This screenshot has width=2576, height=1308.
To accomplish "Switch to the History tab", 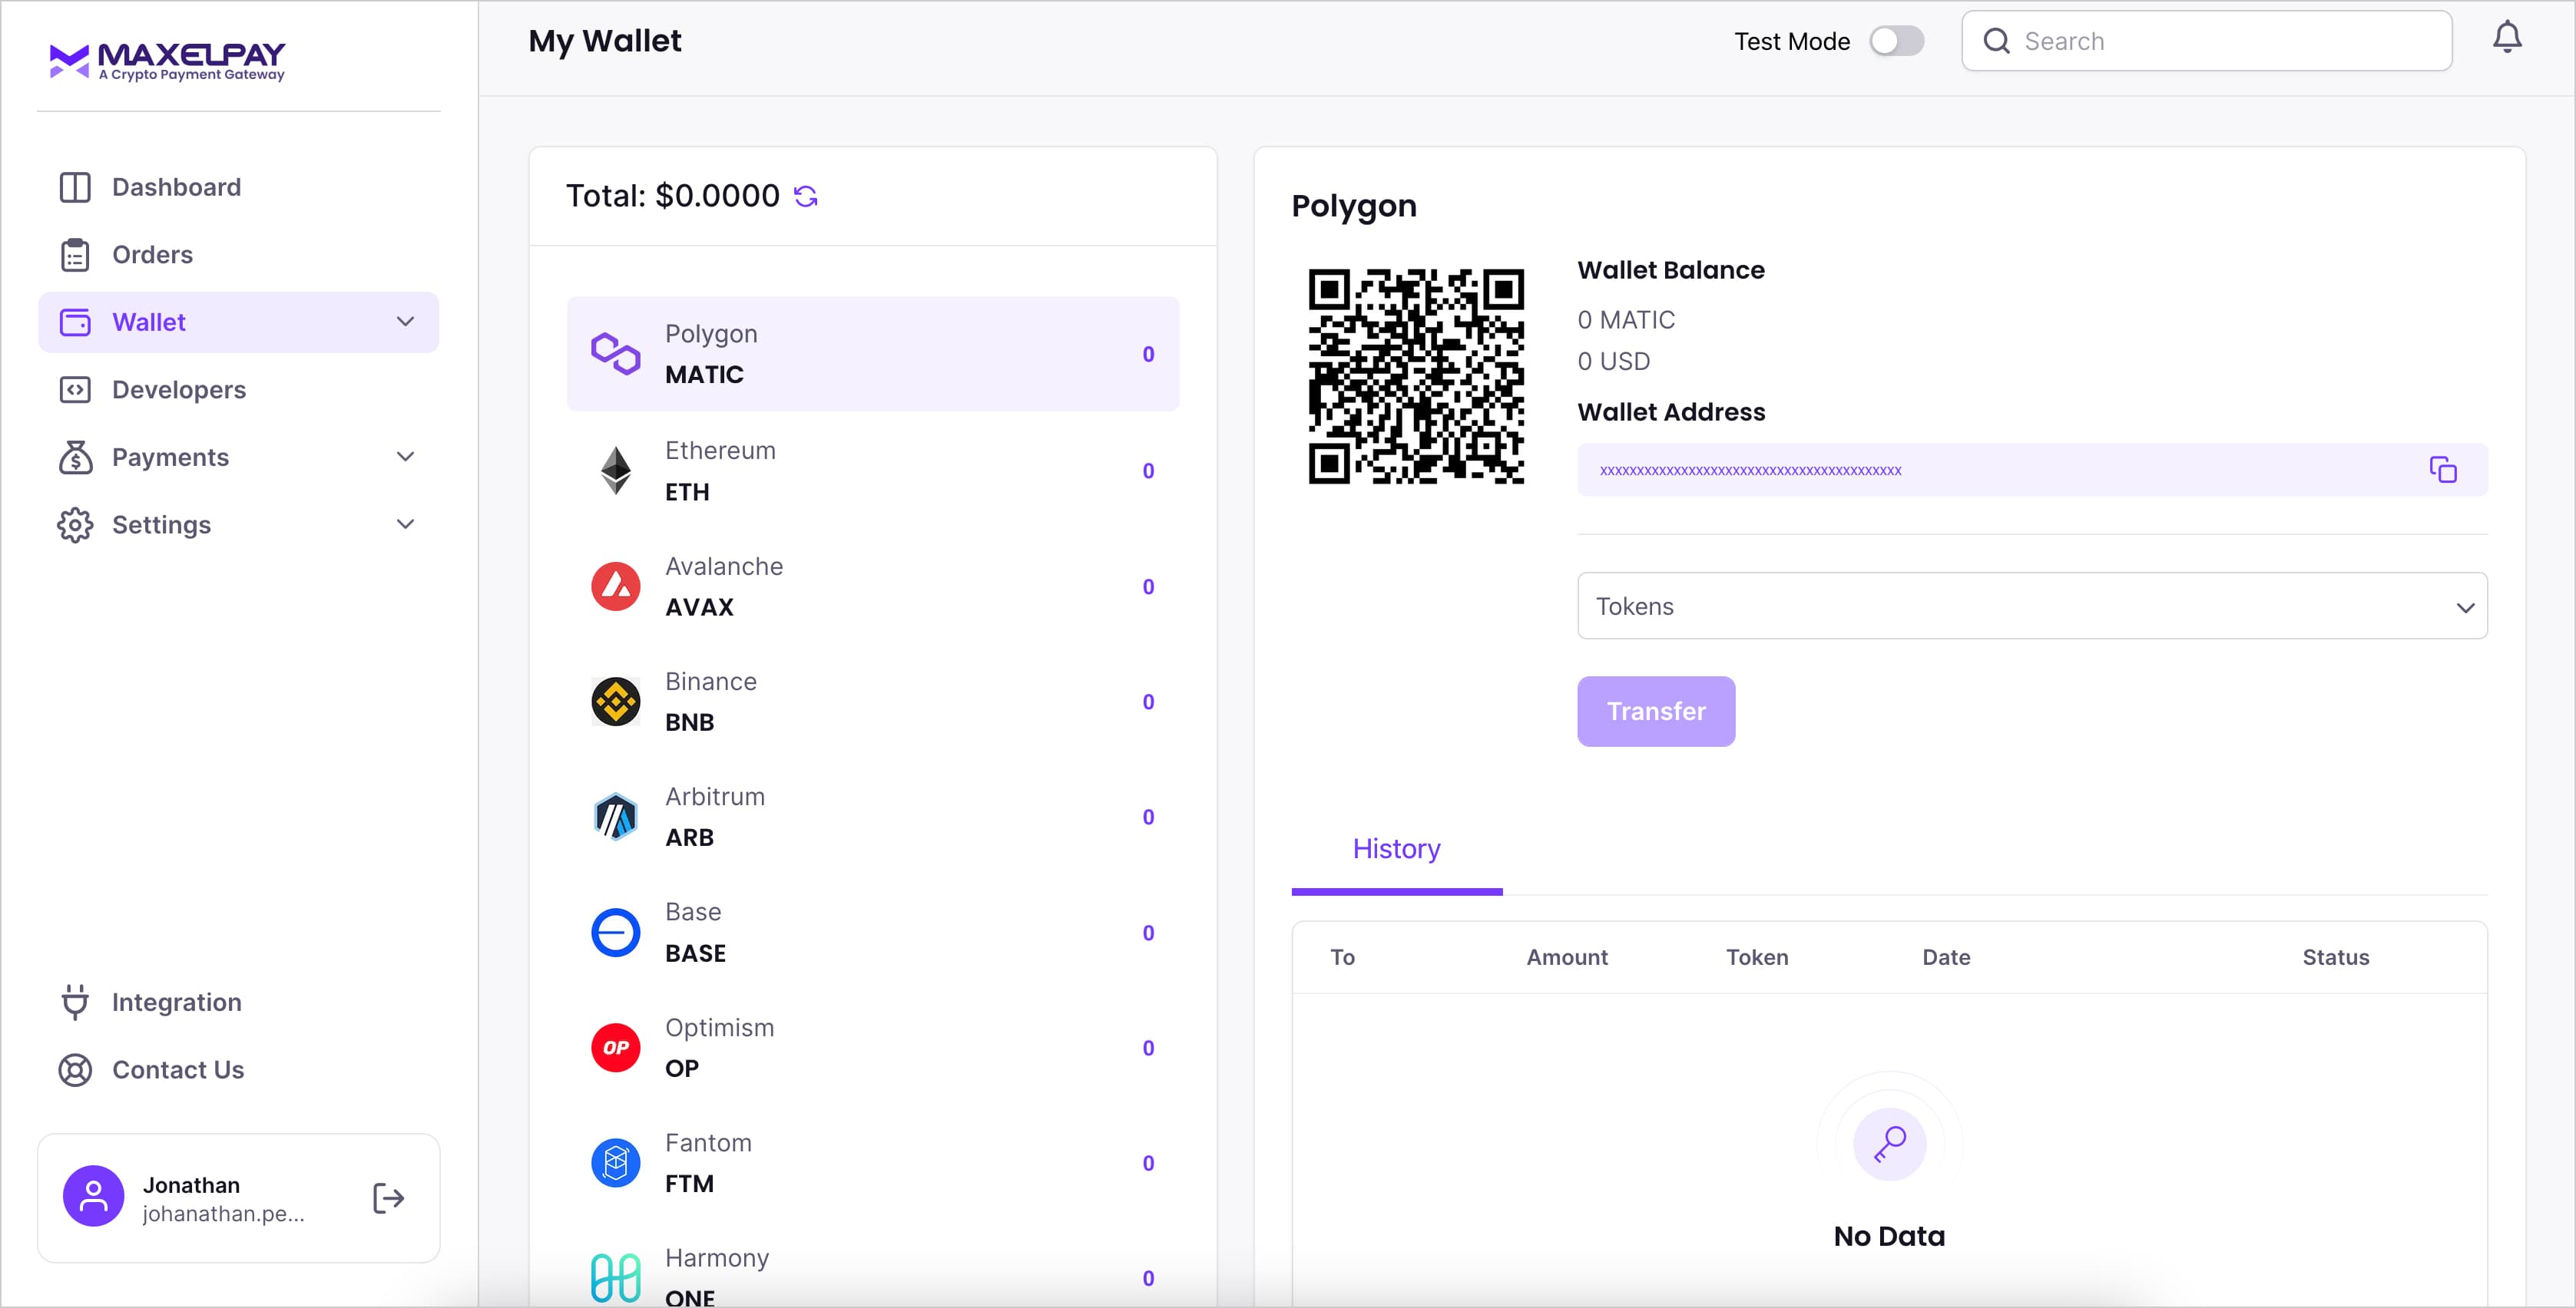I will click(1396, 849).
